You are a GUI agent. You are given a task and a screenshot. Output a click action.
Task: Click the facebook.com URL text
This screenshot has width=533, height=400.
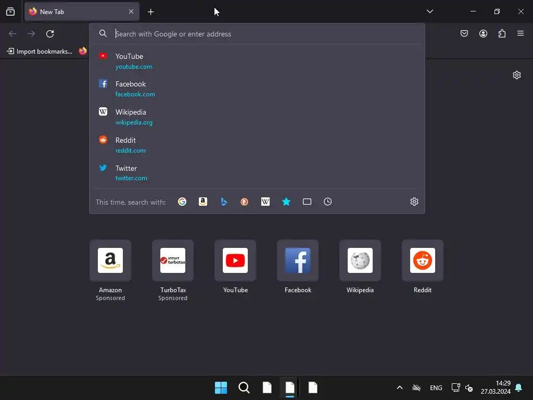(135, 94)
